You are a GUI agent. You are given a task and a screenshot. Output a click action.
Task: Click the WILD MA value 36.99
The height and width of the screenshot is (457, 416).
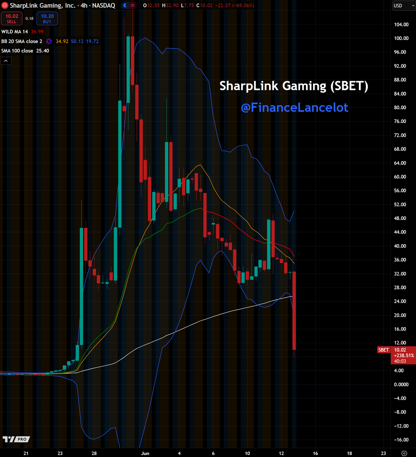[37, 32]
